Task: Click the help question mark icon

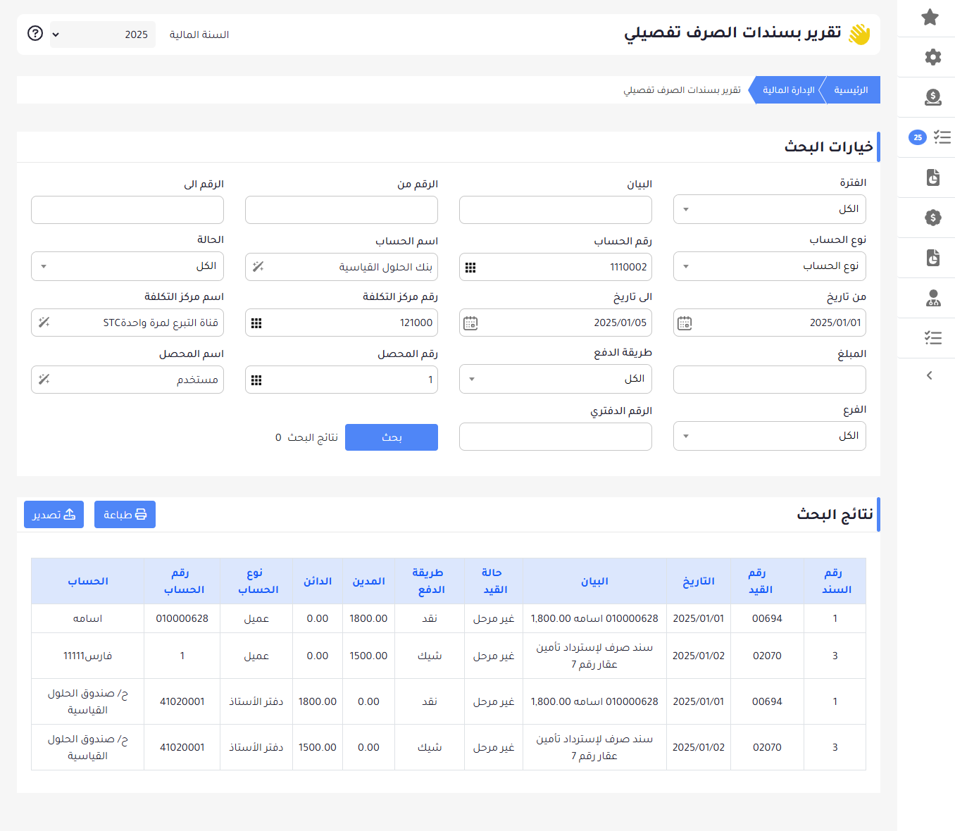Action: click(x=35, y=33)
